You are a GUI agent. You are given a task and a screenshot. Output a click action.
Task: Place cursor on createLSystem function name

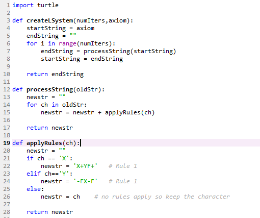[50, 20]
